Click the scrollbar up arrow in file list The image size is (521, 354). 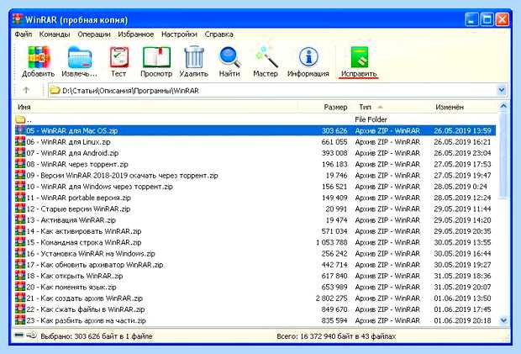point(503,106)
